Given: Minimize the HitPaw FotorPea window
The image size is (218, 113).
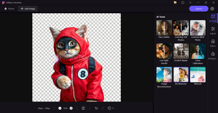Looking at the screenshot, I should (198, 3).
